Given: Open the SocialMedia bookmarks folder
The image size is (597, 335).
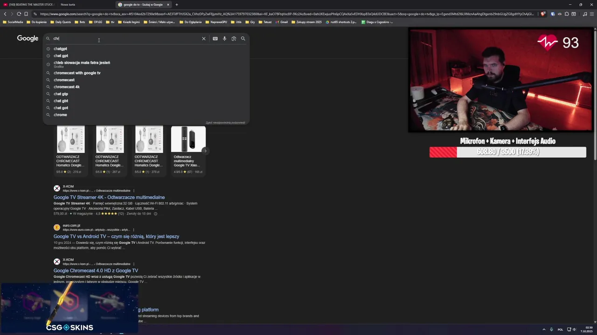Looking at the screenshot, I should coord(13,22).
